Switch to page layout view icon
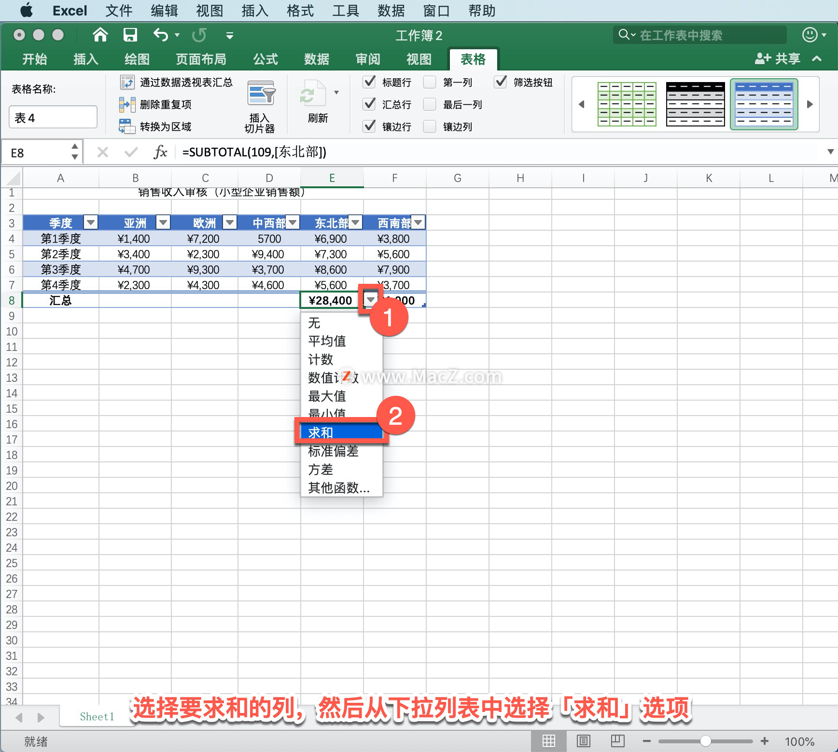Image resolution: width=838 pixels, height=752 pixels. (x=583, y=741)
